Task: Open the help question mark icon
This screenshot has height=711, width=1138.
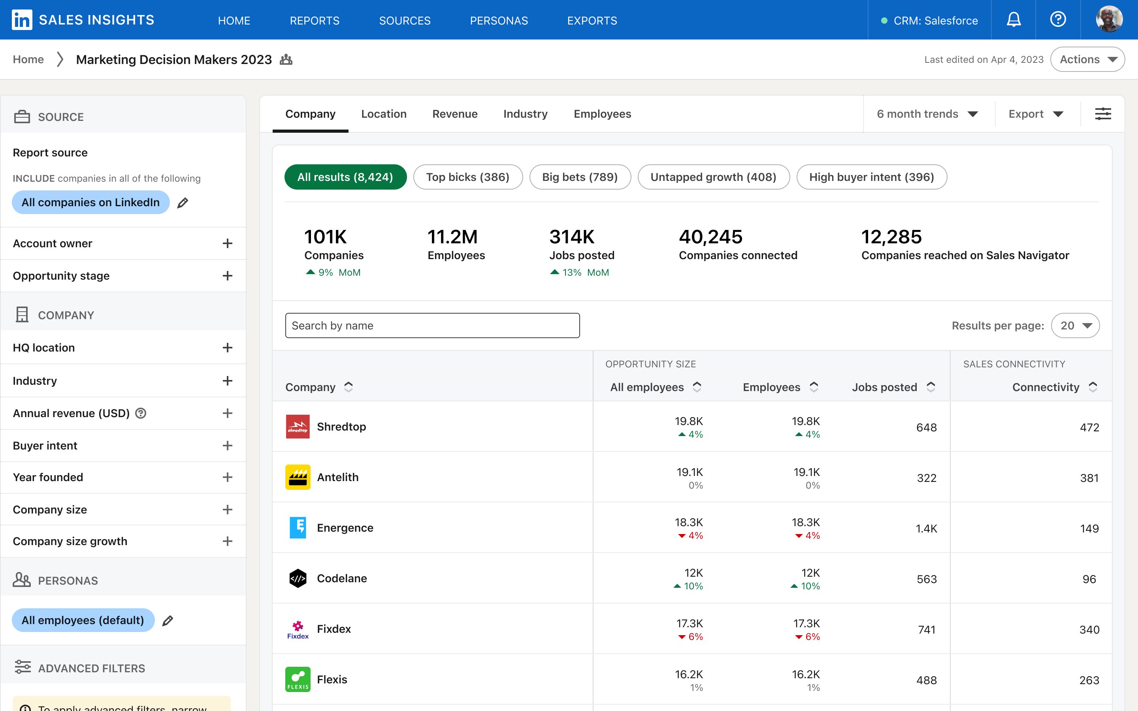Action: pos(1057,20)
